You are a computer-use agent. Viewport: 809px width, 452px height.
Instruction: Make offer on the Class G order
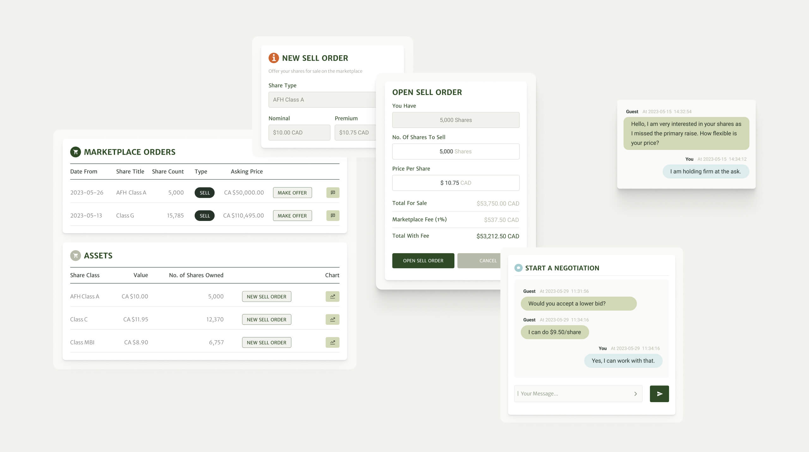[292, 216]
